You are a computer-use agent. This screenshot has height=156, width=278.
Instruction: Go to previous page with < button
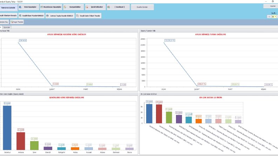[269, 17]
